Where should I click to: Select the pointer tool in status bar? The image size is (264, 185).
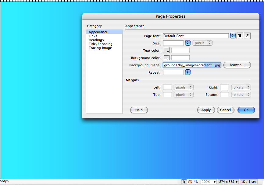coord(184,182)
